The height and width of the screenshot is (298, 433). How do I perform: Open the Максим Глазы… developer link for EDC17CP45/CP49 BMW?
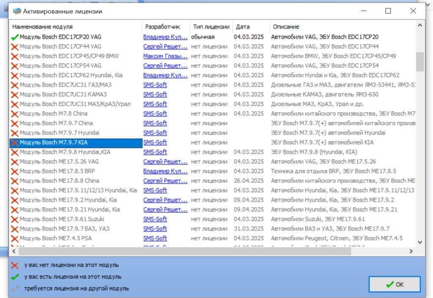tap(165, 56)
